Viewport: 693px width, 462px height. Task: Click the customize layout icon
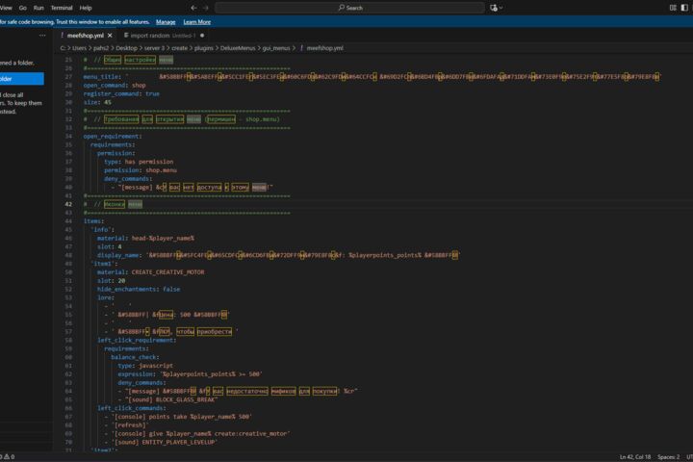coord(673,8)
